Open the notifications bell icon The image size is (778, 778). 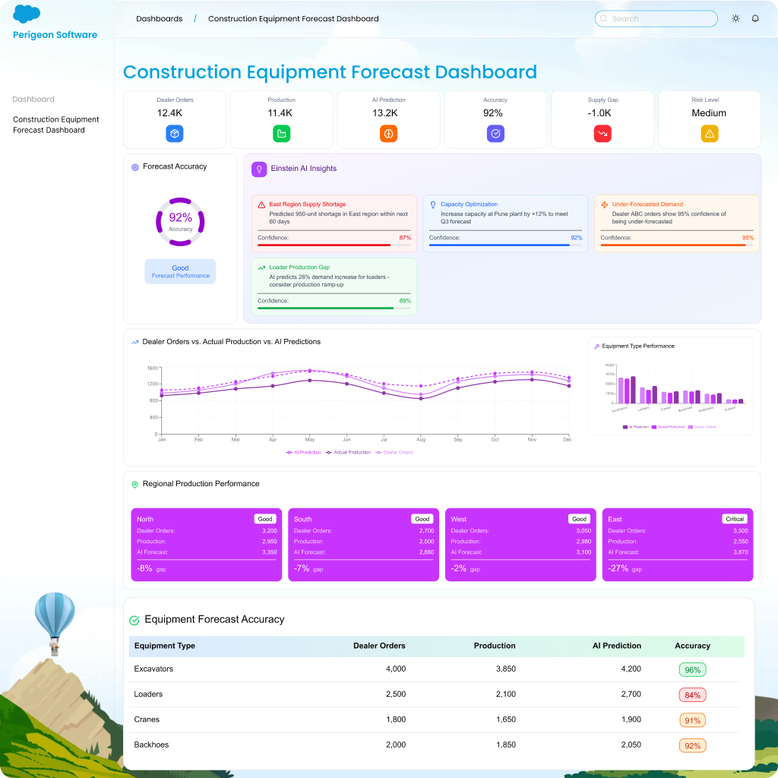(x=755, y=18)
